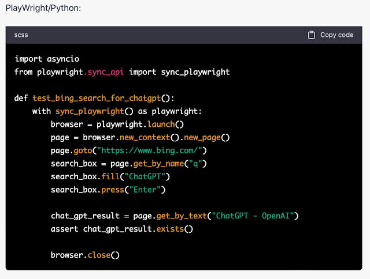Click the 'PlayWright/Python:' heading text
370x279 pixels.
click(43, 8)
